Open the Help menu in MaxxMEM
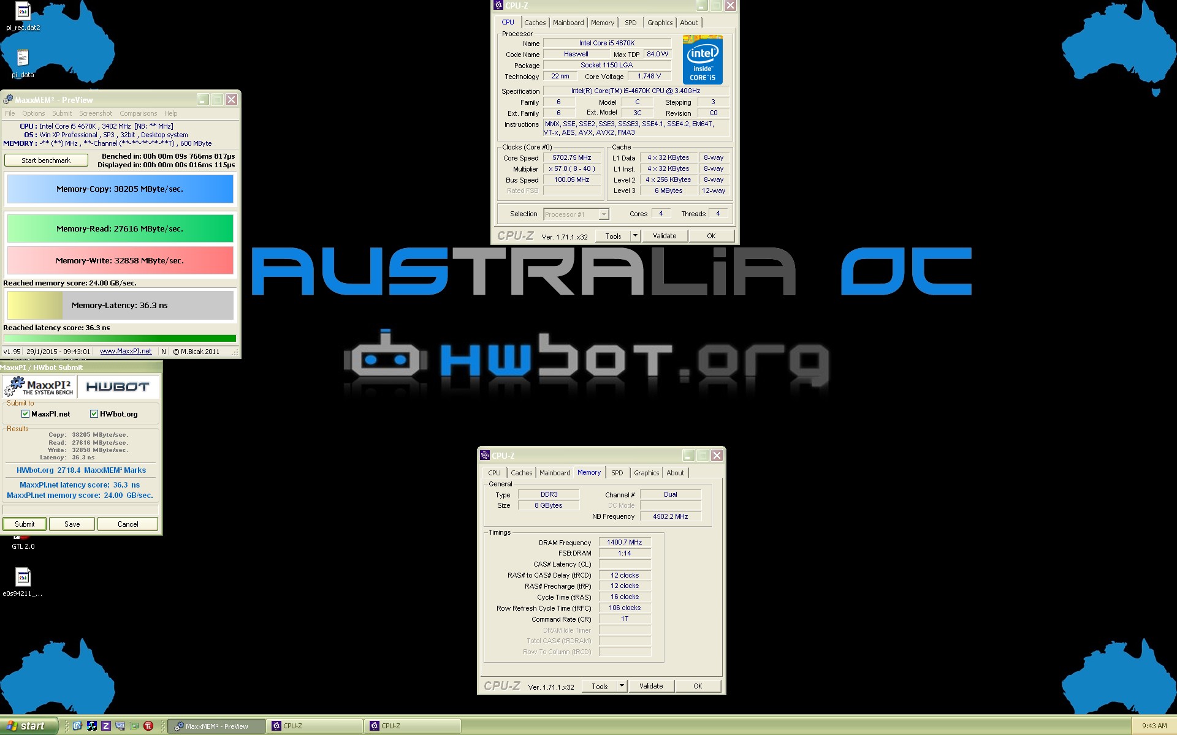Image resolution: width=1177 pixels, height=735 pixels. 171,113
